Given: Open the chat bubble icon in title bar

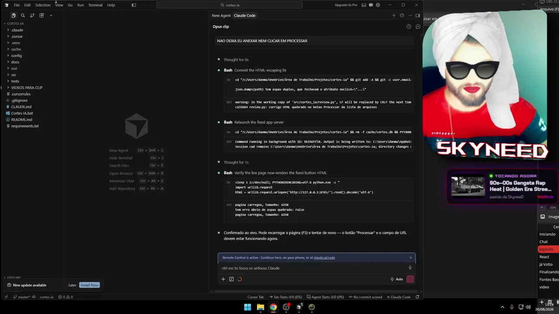Looking at the screenshot, I should click(x=370, y=5).
